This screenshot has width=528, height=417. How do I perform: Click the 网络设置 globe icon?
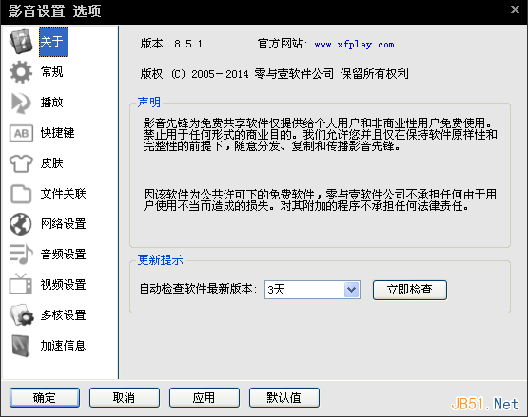(21, 224)
